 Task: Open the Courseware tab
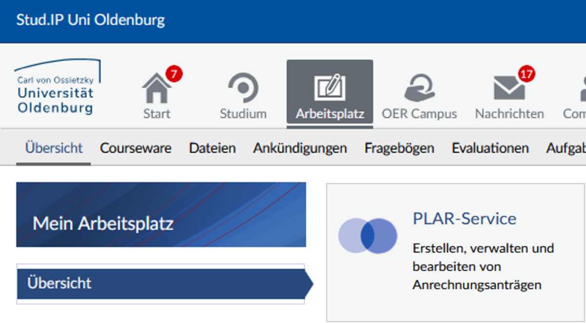point(135,148)
